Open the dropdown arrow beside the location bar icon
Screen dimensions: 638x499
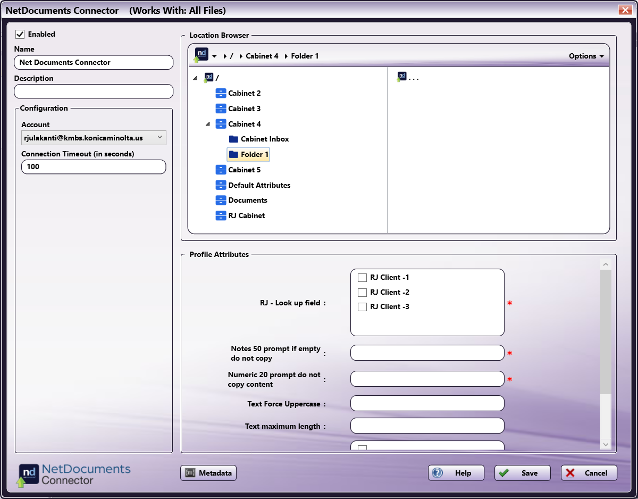pos(214,56)
